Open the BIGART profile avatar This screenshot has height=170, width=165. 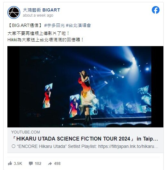pyautogui.click(x=14, y=12)
